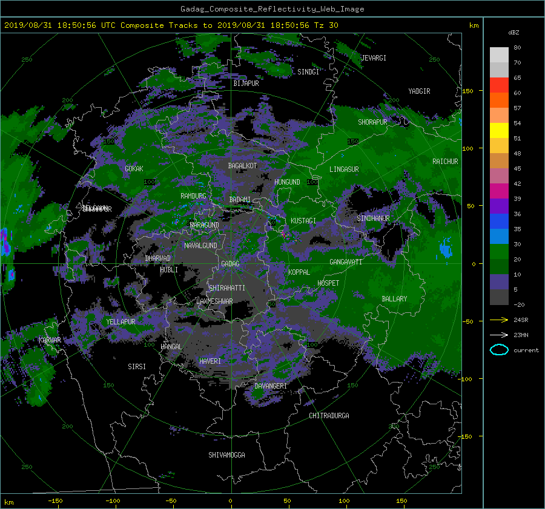The height and width of the screenshot is (509, 545).
Task: Click the 150 tick on the right axis
Action: pyautogui.click(x=468, y=91)
